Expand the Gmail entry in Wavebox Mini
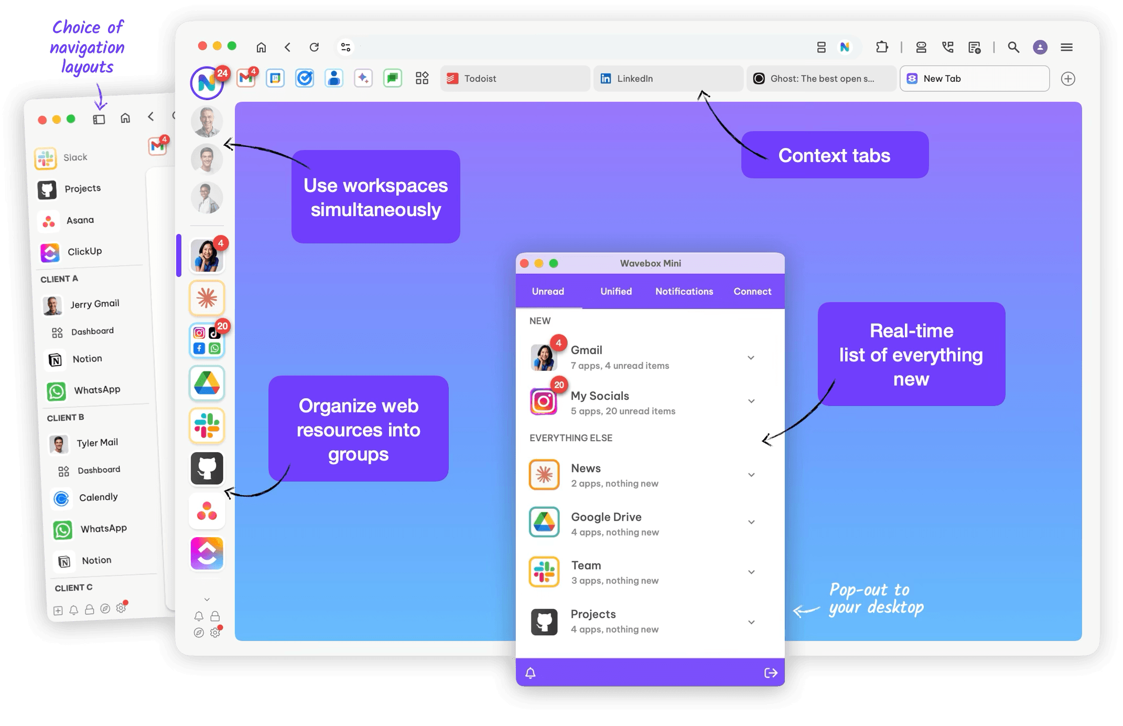 pyautogui.click(x=751, y=357)
